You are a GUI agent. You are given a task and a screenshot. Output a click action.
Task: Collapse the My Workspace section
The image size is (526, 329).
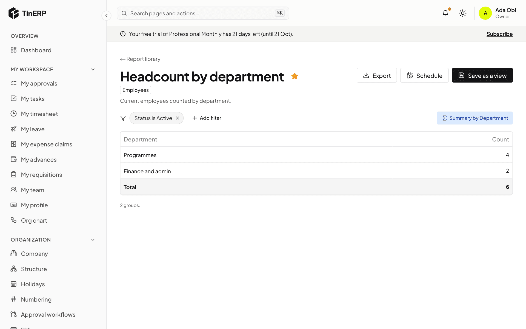(93, 70)
